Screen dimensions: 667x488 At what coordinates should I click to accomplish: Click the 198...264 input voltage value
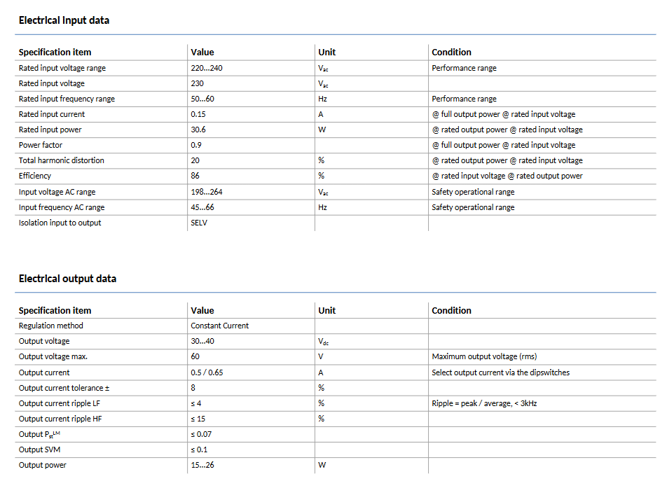[207, 192]
